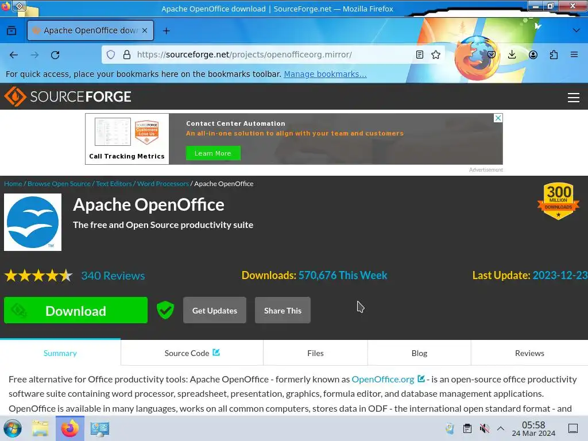Open the Firefox application menu
Screen dimensions: 588x441
(x=574, y=55)
